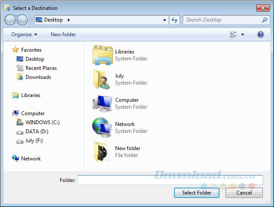Screen dimensions: 274x207
Task: Select the Libraries system folder icon
Action: click(x=103, y=55)
